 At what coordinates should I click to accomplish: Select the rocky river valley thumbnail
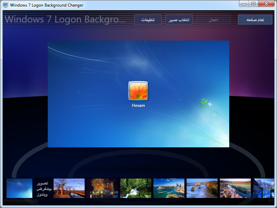click(235, 188)
